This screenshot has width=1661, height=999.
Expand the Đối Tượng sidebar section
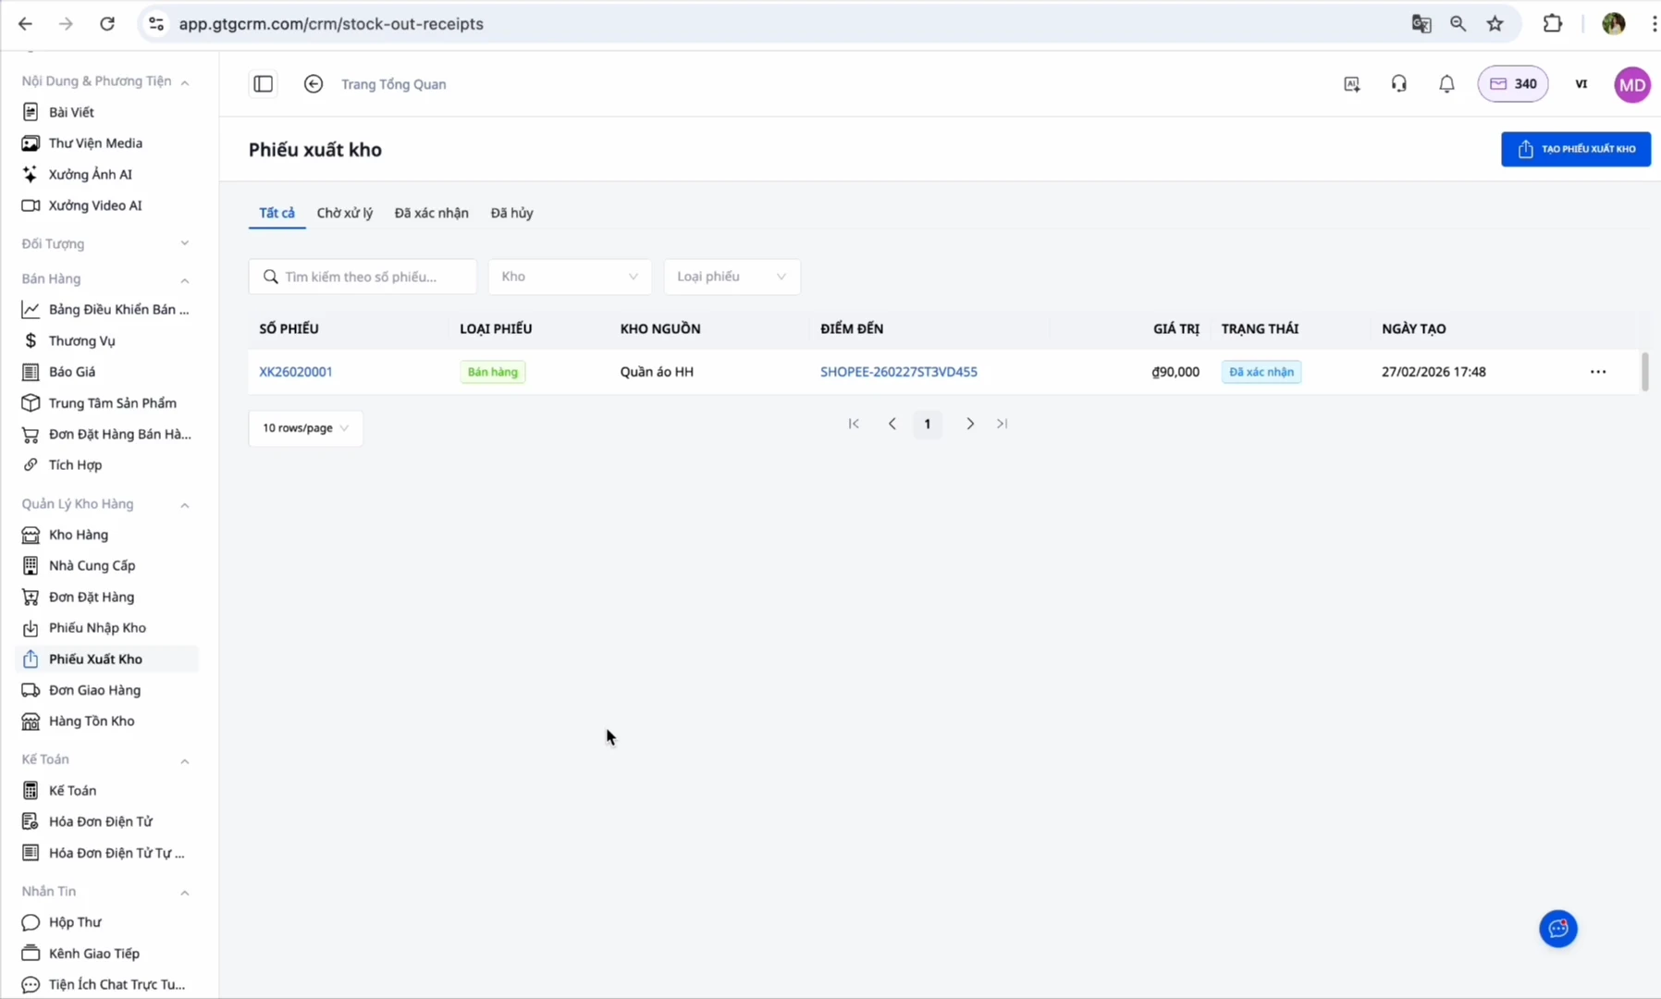(x=185, y=243)
